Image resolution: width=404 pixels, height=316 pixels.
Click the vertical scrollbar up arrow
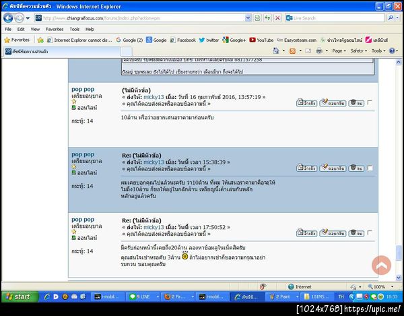(399, 62)
